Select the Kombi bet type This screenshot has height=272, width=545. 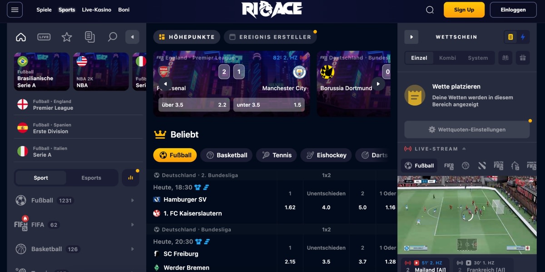pos(447,58)
